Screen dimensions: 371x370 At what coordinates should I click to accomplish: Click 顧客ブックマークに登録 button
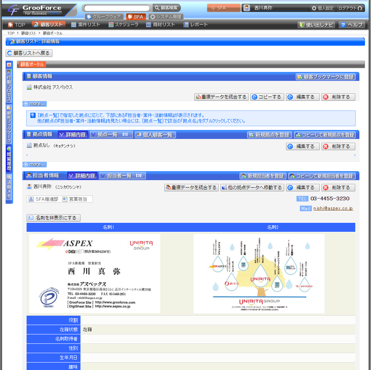point(326,77)
